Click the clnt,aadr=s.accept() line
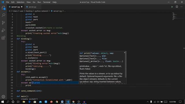This screenshot has height=104, width=185. coord(37,77)
